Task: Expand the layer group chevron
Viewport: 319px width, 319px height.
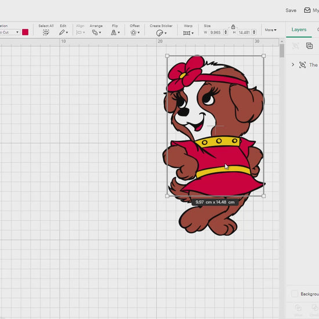Action: pyautogui.click(x=293, y=65)
